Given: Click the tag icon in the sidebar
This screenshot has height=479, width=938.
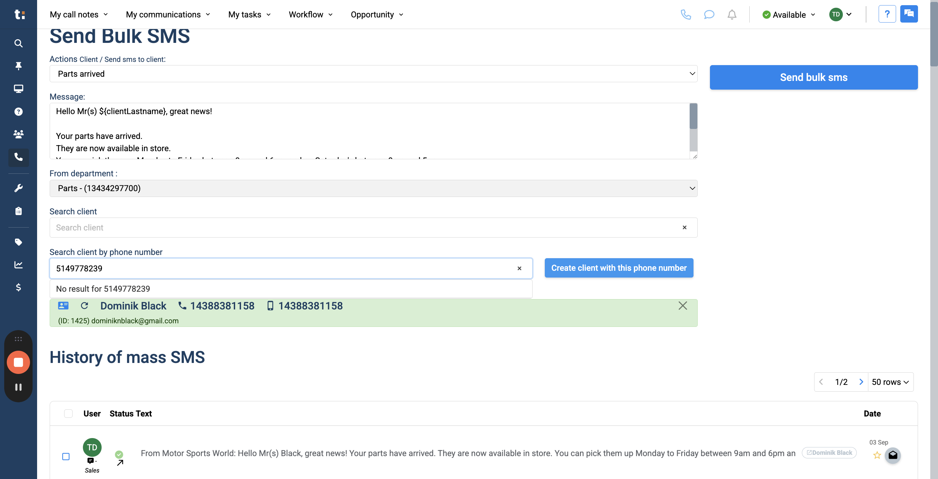Looking at the screenshot, I should pyautogui.click(x=18, y=242).
